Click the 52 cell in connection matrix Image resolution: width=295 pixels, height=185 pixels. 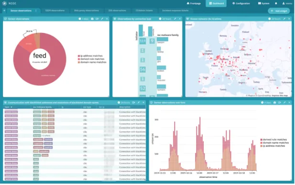pyautogui.click(x=142, y=88)
